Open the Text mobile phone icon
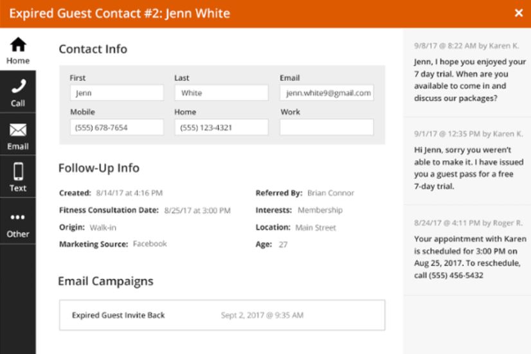Screen dimensions: 531x354 [18, 172]
